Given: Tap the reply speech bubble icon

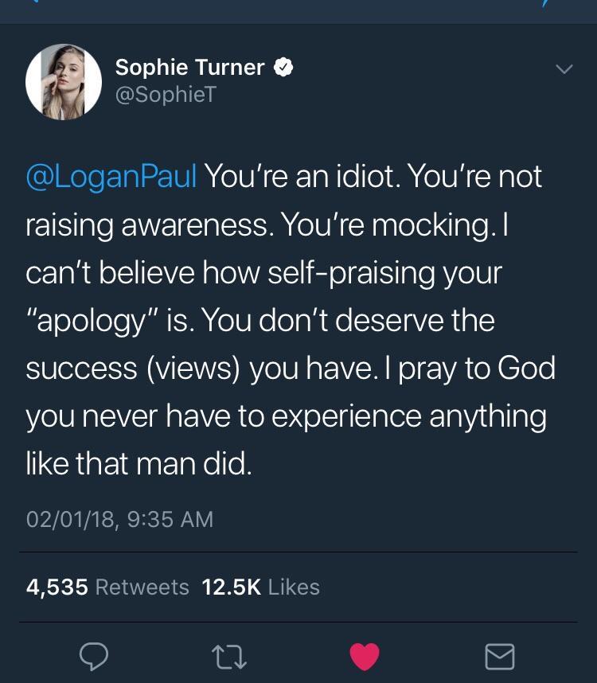Looking at the screenshot, I should tap(96, 658).
